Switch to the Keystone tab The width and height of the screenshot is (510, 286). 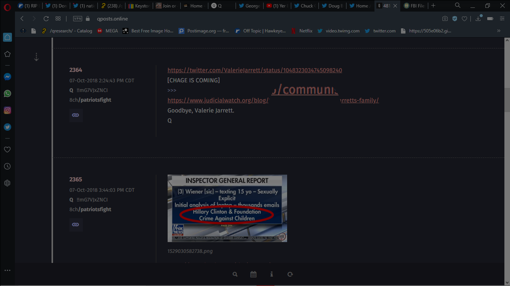[x=139, y=6]
